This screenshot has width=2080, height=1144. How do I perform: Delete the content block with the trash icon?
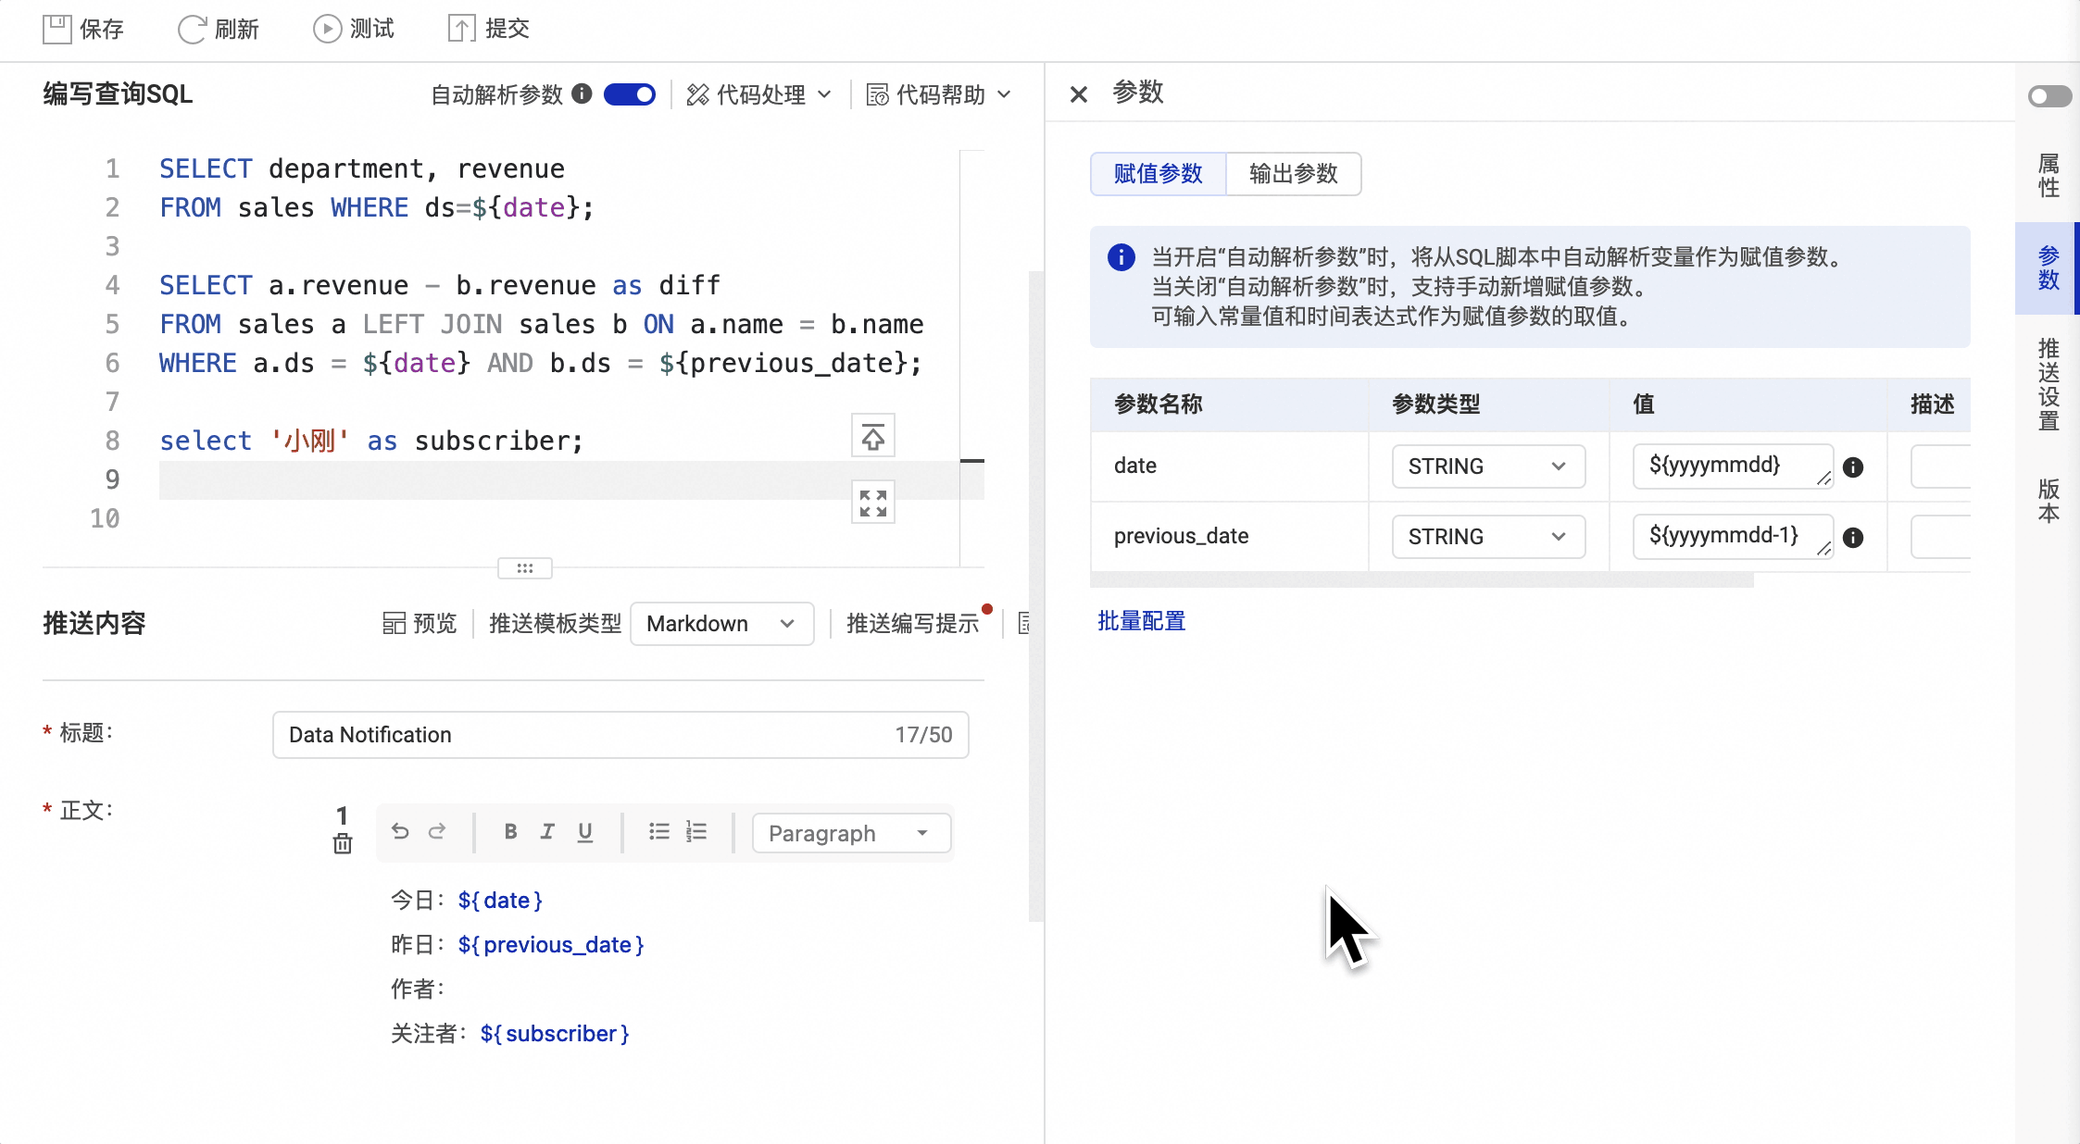click(342, 844)
